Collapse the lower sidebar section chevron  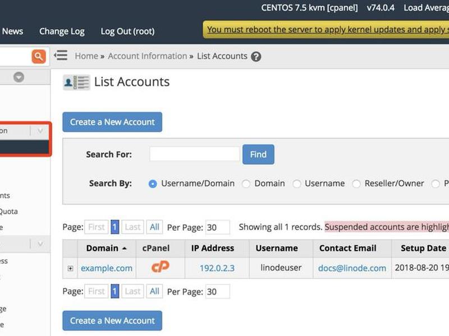point(40,244)
